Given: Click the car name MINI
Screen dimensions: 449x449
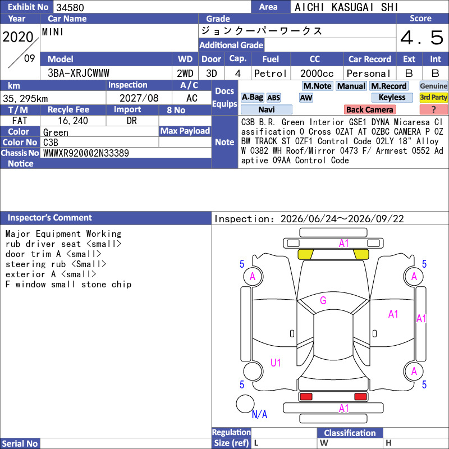Looking at the screenshot, I should pos(52,32).
